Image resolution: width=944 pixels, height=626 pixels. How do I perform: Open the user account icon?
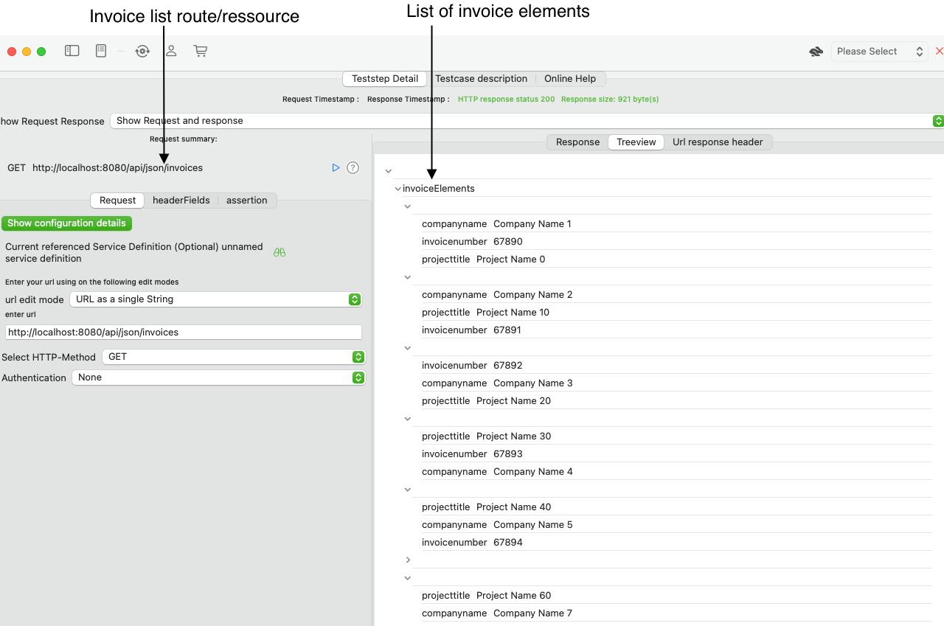[x=170, y=51]
